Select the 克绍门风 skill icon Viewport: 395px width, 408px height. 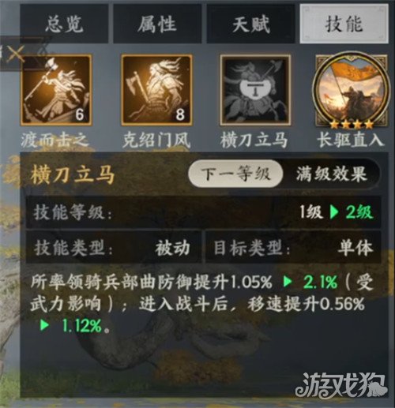(156, 90)
